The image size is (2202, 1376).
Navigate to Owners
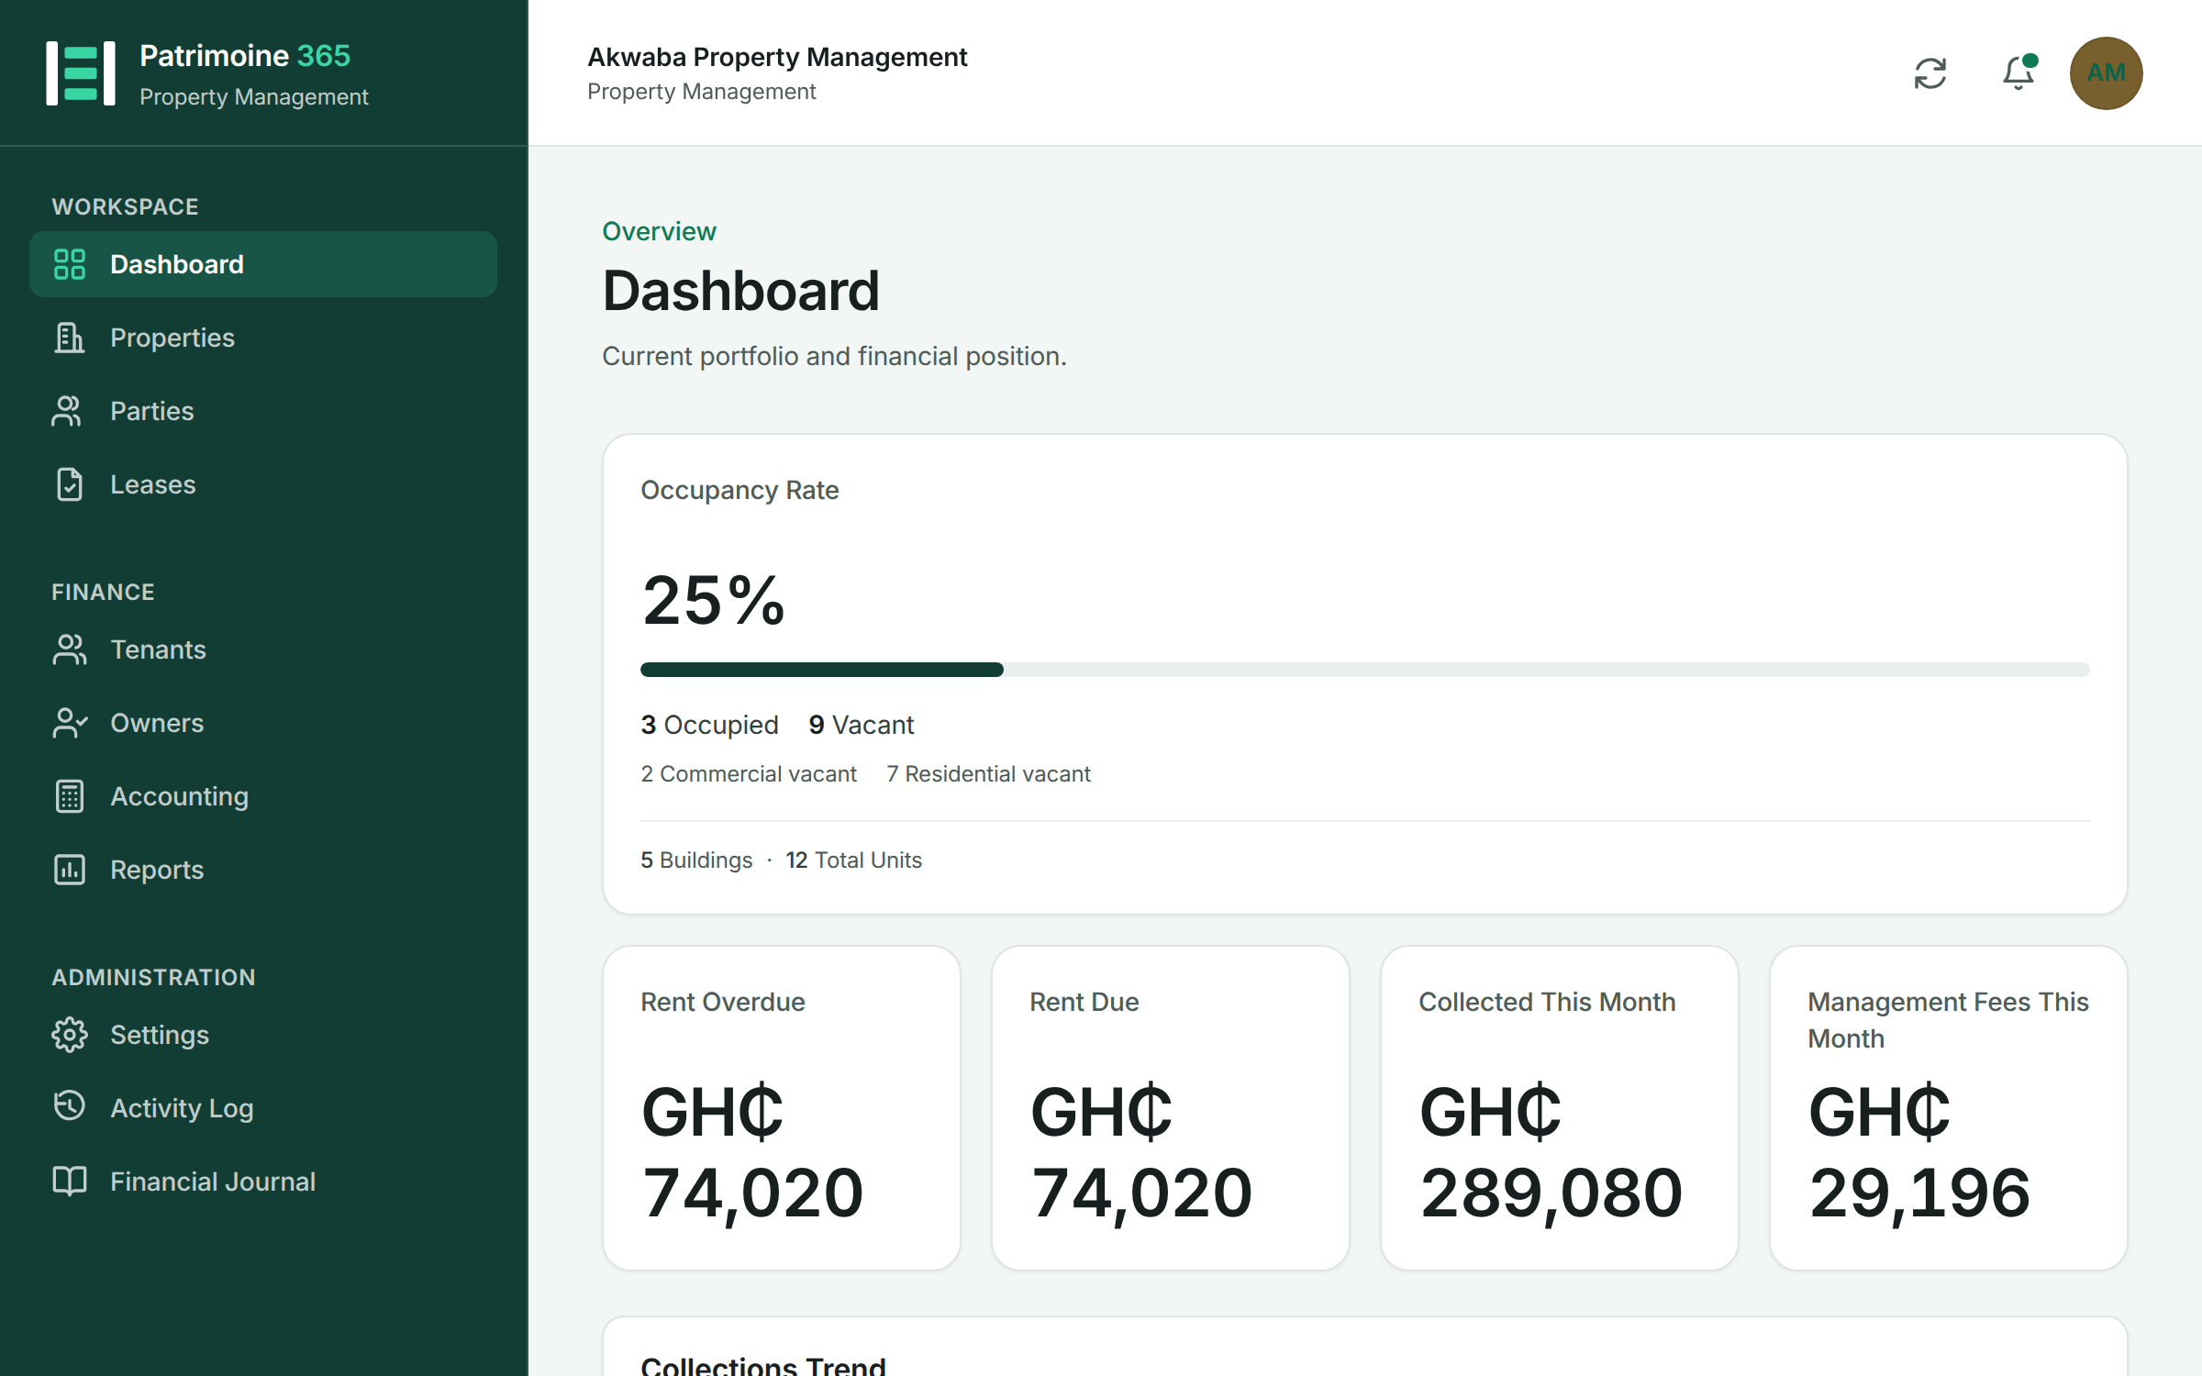tap(263, 723)
